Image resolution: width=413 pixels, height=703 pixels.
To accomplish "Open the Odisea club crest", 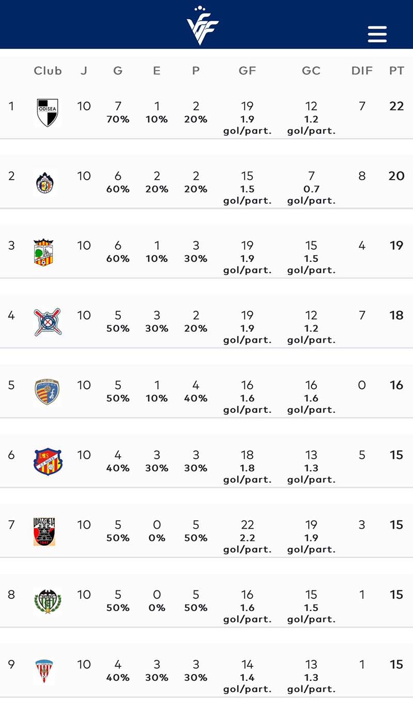I will (47, 112).
